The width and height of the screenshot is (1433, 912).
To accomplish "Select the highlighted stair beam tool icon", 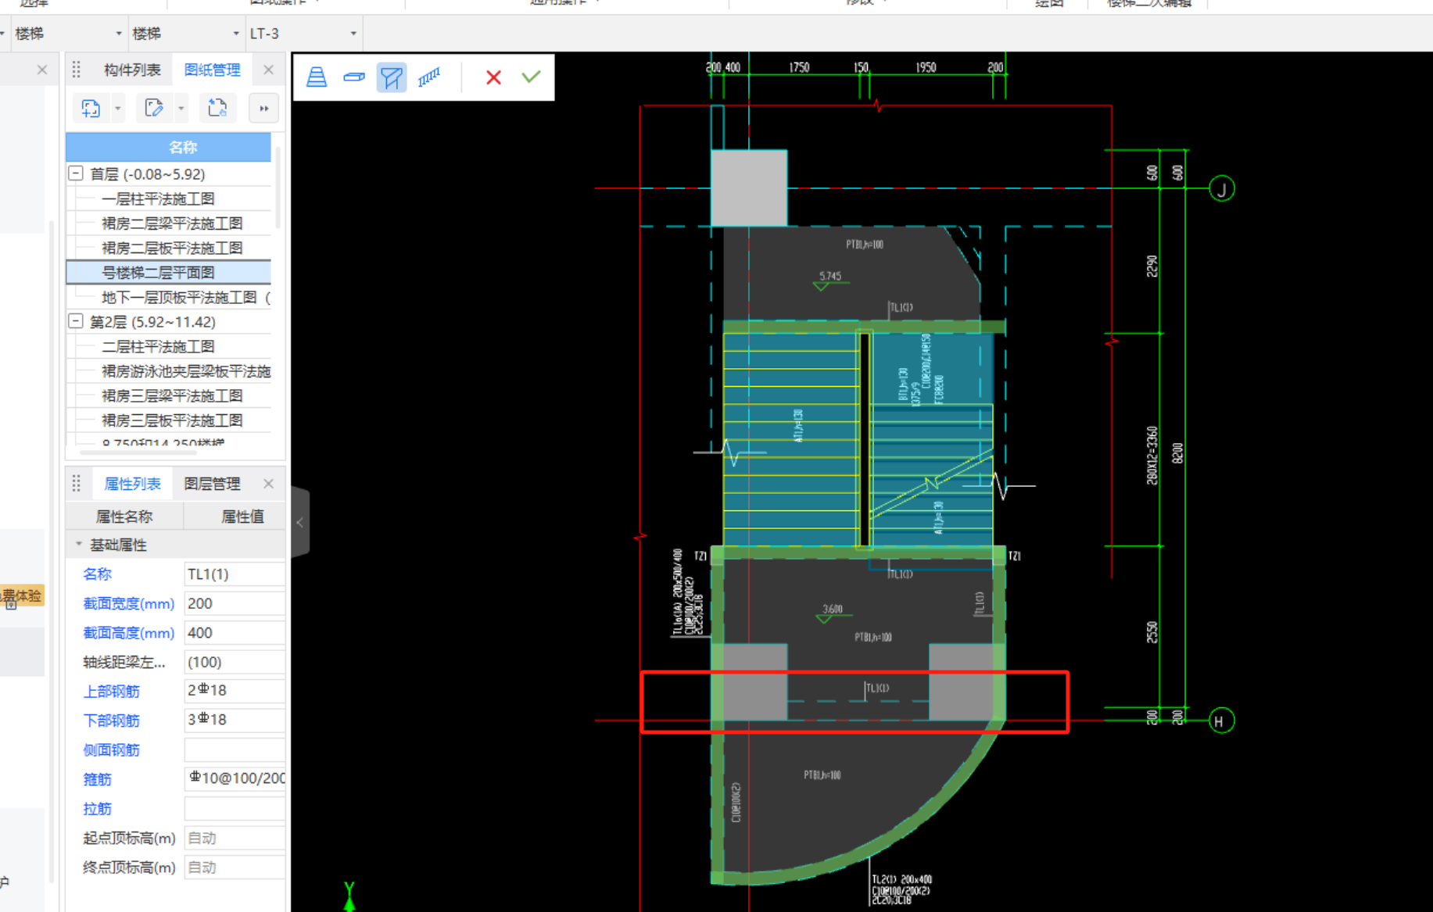I will coord(392,77).
